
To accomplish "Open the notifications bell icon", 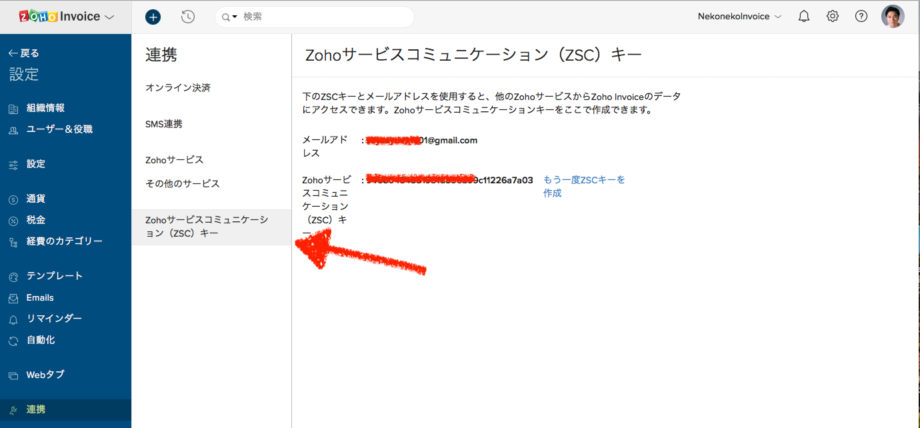I will (804, 17).
